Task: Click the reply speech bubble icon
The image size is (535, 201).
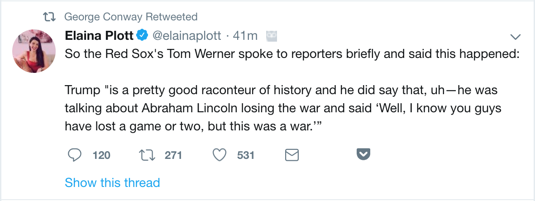Action: pyautogui.click(x=74, y=155)
